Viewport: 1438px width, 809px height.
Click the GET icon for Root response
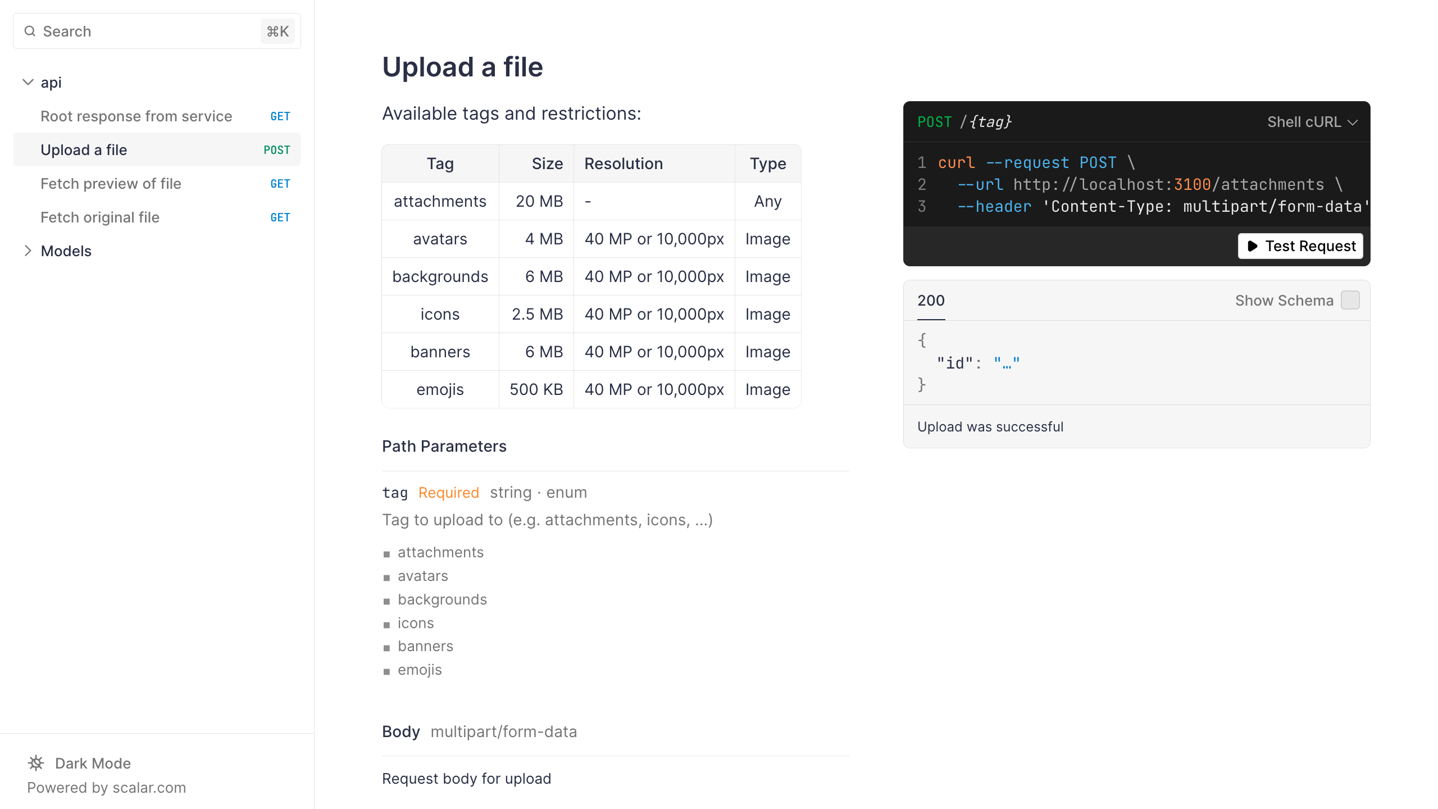280,116
